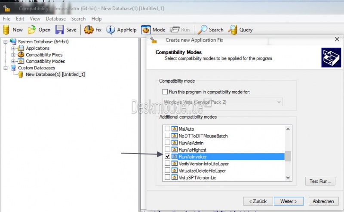Image resolution: width=344 pixels, height=212 pixels.
Task: Click the modes list scroll down arrow
Action: point(288,178)
